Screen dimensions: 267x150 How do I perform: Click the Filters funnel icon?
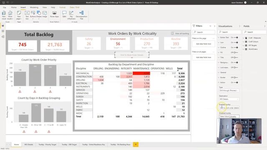(194, 26)
